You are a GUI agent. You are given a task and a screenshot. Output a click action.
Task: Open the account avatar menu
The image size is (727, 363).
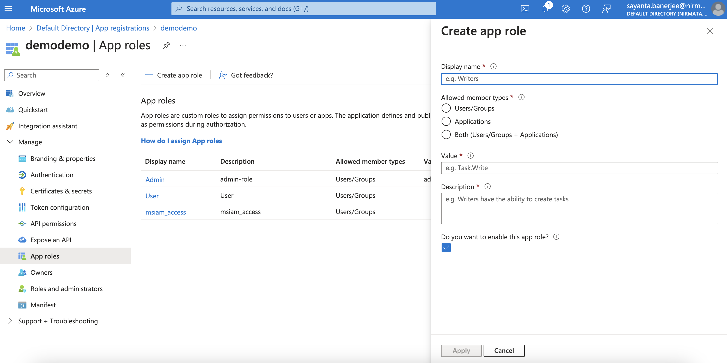pyautogui.click(x=718, y=9)
